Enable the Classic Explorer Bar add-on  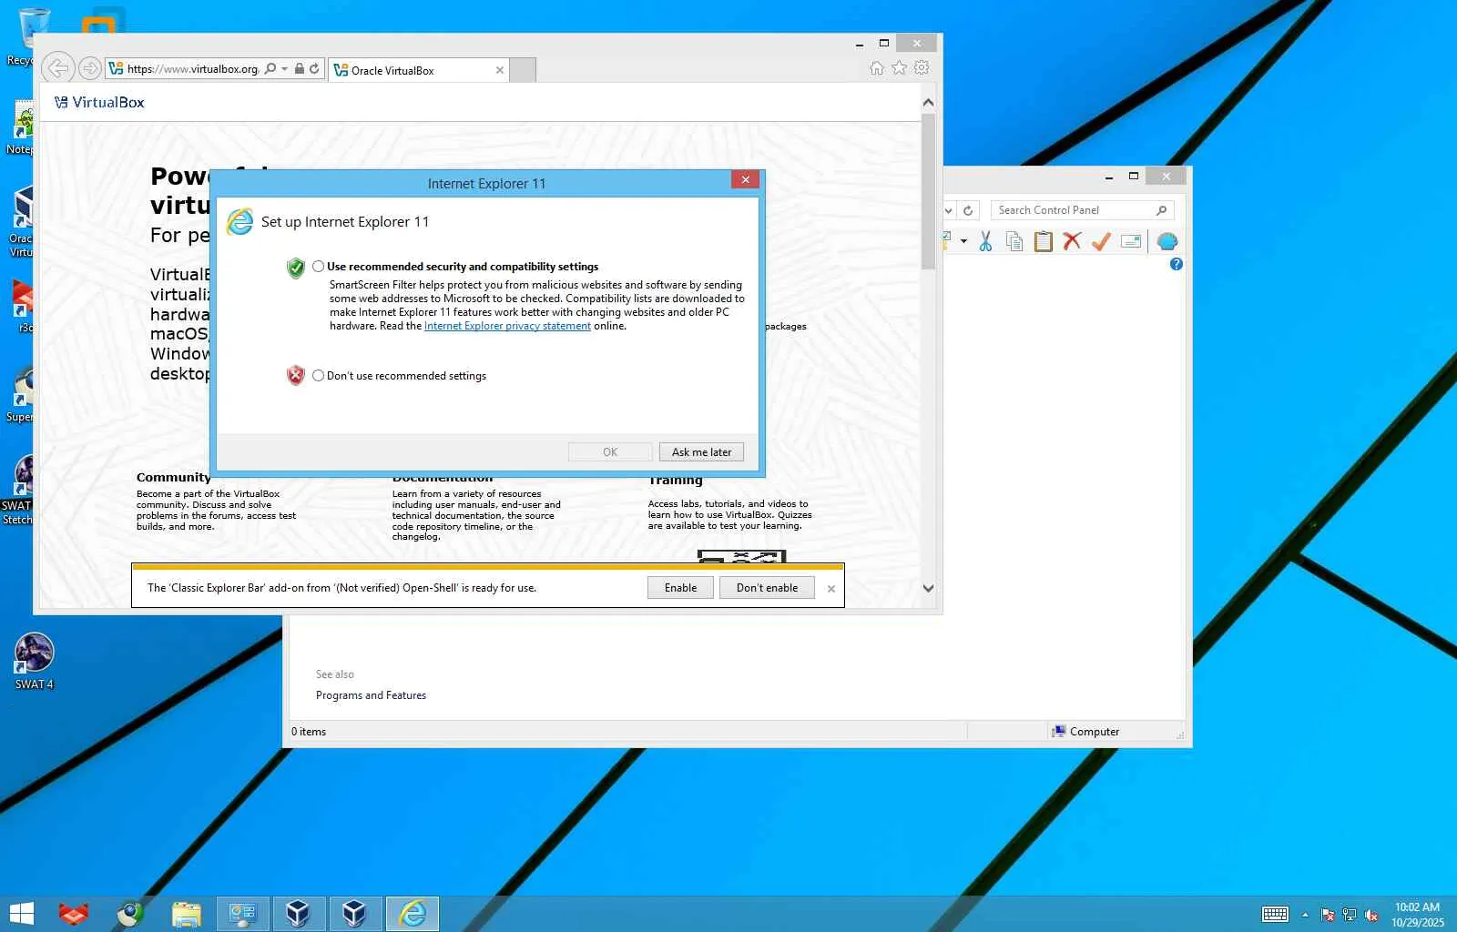pos(680,588)
